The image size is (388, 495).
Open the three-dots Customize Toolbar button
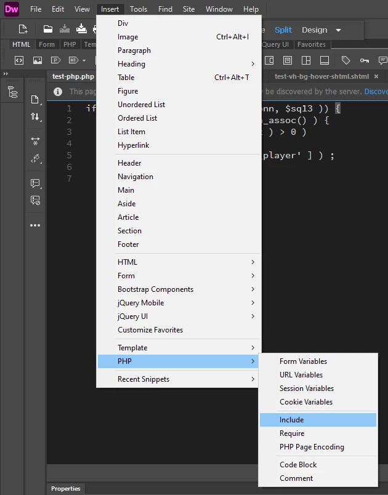[35, 225]
